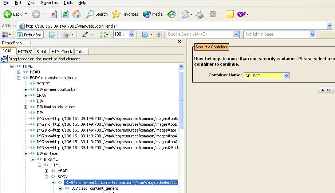Toggle the eye view icon in DebugBar toolbar
Screen dimensions: 335x193
159,35
